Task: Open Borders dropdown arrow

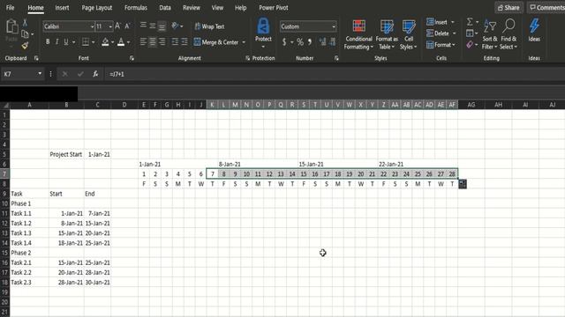Action: [94, 42]
